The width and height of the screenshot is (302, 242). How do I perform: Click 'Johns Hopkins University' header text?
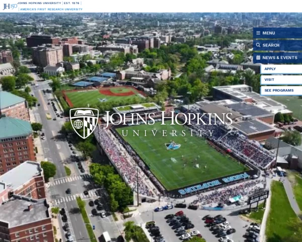pyautogui.click(x=39, y=3)
